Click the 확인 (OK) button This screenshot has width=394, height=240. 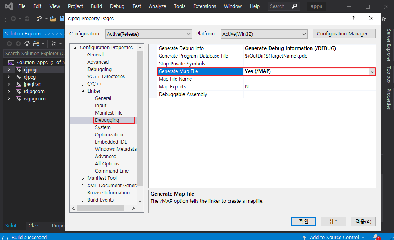coord(303,221)
